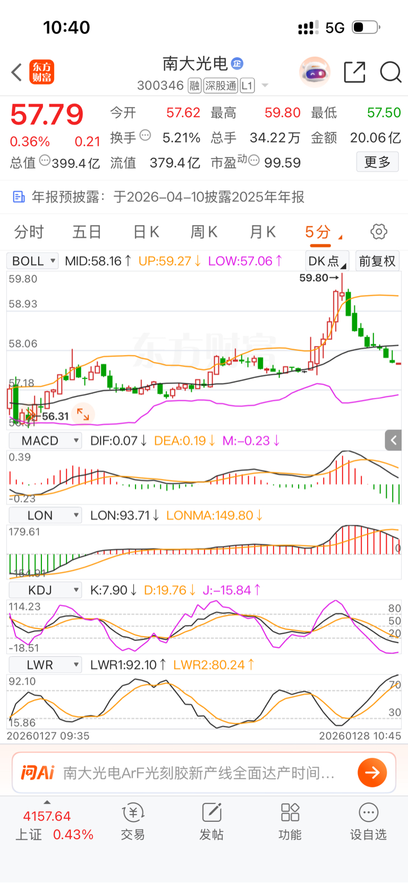The height and width of the screenshot is (883, 408).
Task: Tap 设自选 to add to watchlist
Action: coord(368,821)
